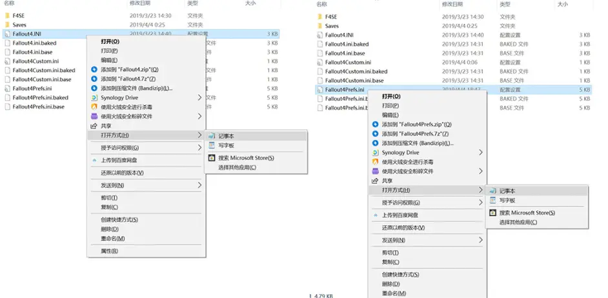Select 创建快捷方式(S) in Fallout4Prefs.ini context menu

tap(401, 275)
